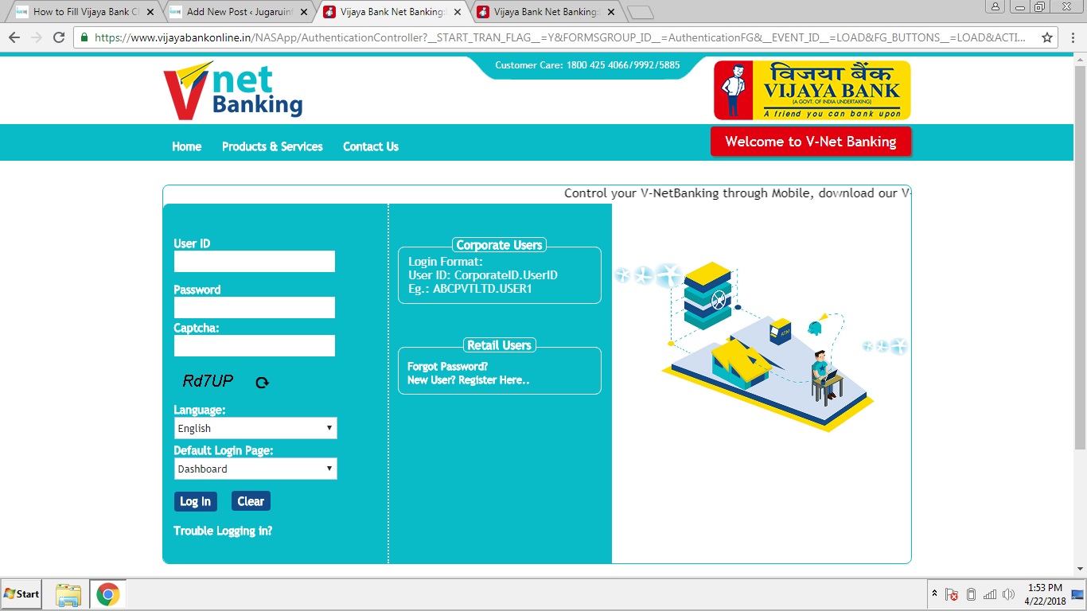Viewport: 1087px width, 611px height.
Task: Click the taskbar clock showing 1:53 PM
Action: click(1045, 594)
